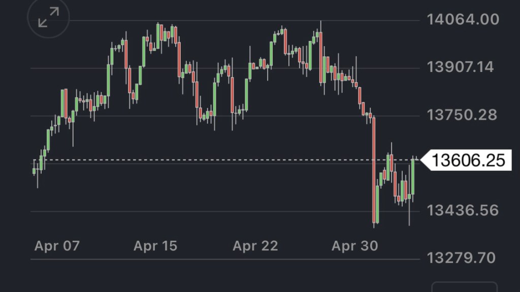Click the tall red candle after Apr 30

(x=374, y=170)
